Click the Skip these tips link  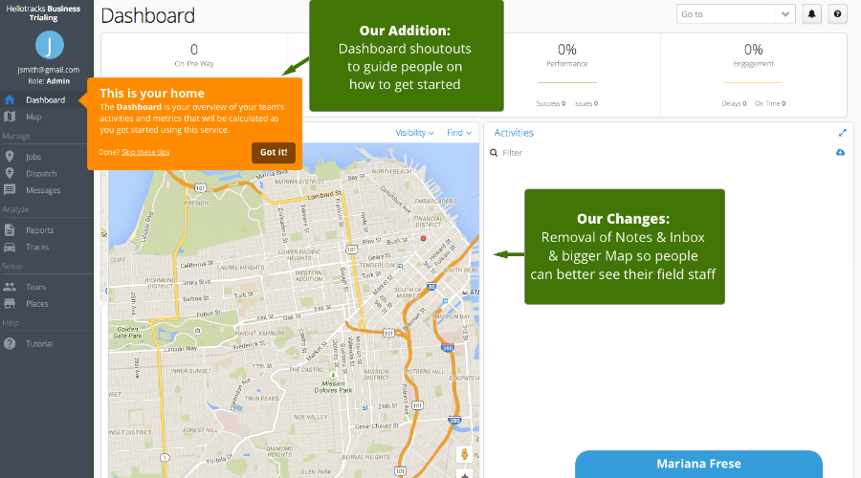pyautogui.click(x=145, y=152)
